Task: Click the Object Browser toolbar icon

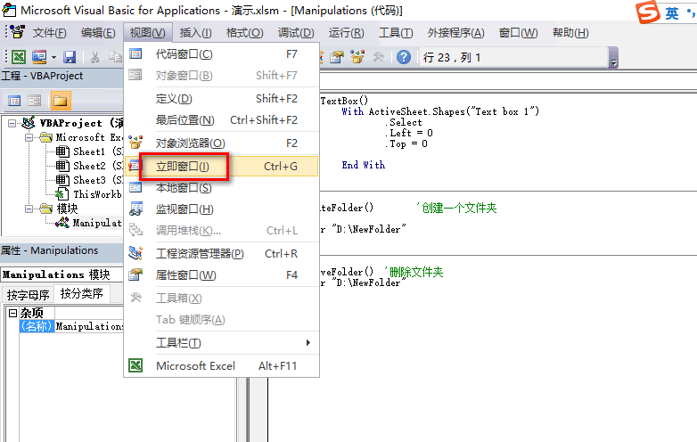Action: click(357, 57)
